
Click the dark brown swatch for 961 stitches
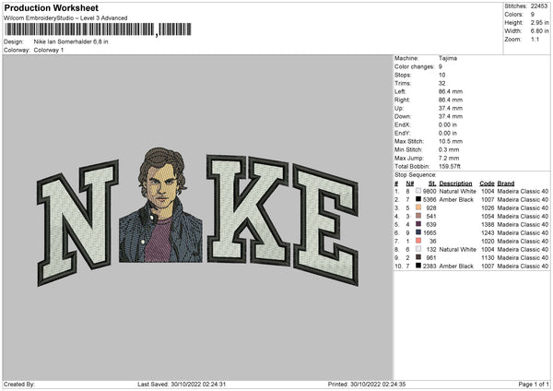(418, 257)
